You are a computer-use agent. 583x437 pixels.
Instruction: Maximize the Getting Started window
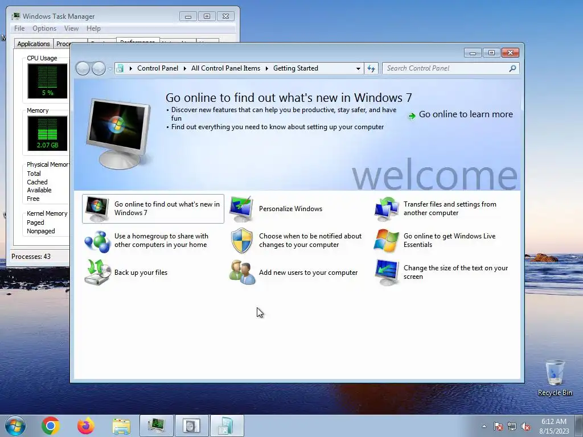pyautogui.click(x=491, y=53)
